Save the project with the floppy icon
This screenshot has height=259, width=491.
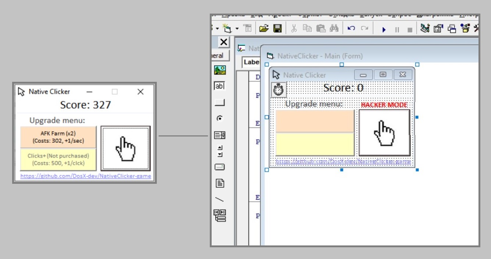(277, 29)
